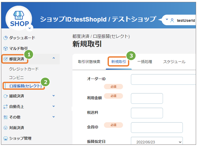The width and height of the screenshot is (198, 147).
Task: Open 自動売上 in the sidebar
Action: 17,107
